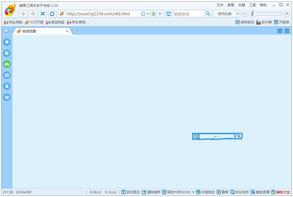Click 游戏医生 in the status bar

(x=131, y=192)
